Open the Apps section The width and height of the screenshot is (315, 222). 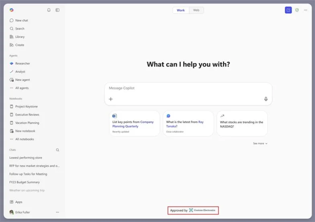tap(16, 202)
